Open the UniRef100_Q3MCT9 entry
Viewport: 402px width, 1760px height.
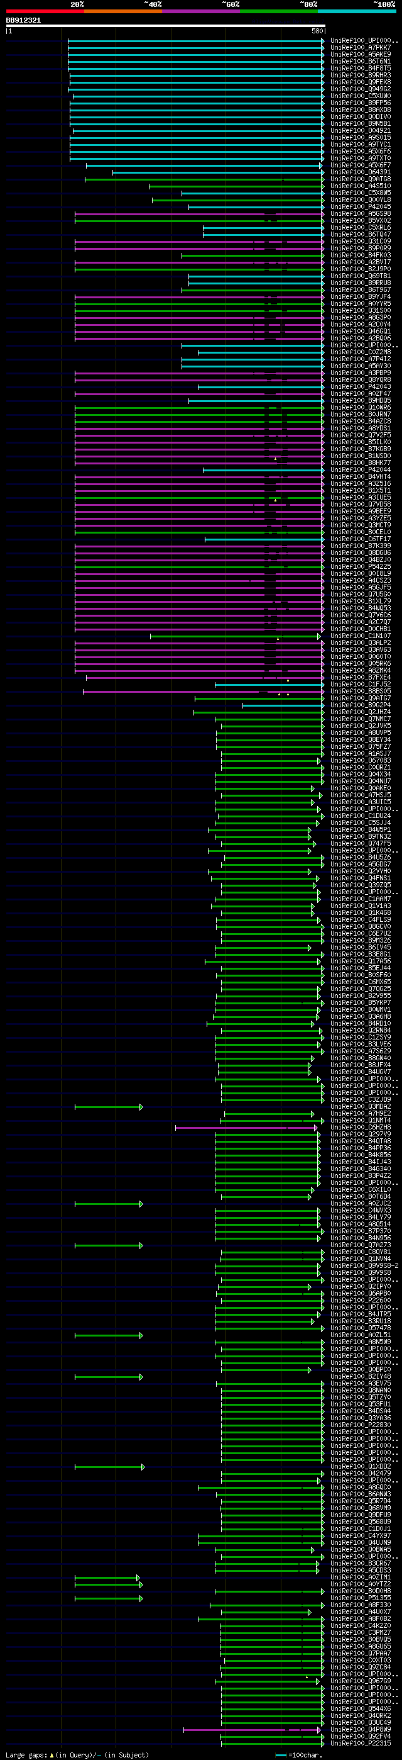(x=361, y=525)
